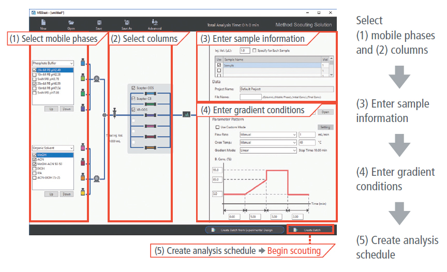Click the Open button in Parameter Pattern
447x272 pixels.
click(x=325, y=112)
